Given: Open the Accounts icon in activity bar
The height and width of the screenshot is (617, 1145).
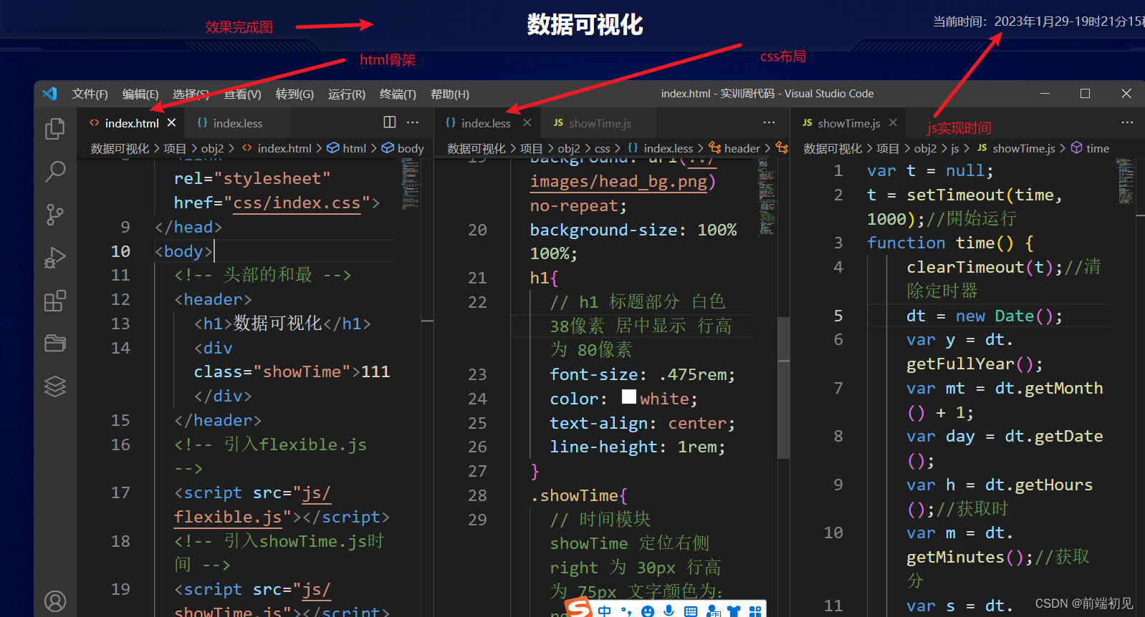Looking at the screenshot, I should click(x=55, y=601).
